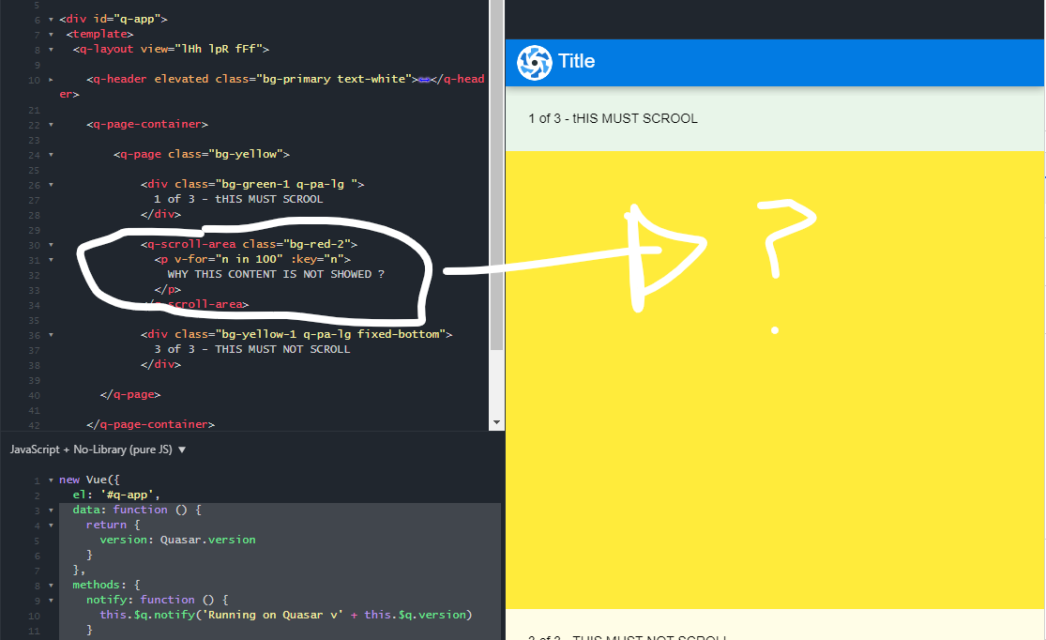
Task: Click the Title text in the blue header
Action: coord(576,61)
